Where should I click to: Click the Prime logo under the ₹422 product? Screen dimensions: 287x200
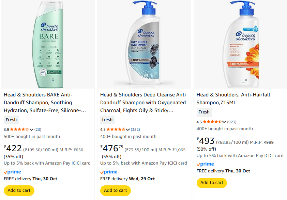[13, 172]
